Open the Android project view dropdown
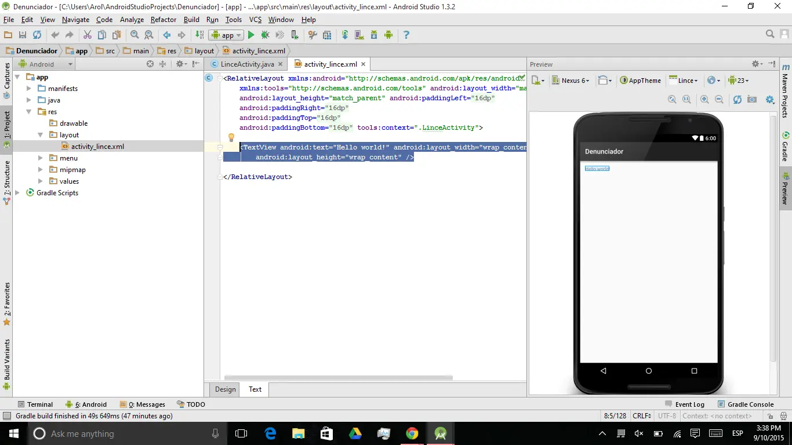 click(x=45, y=64)
